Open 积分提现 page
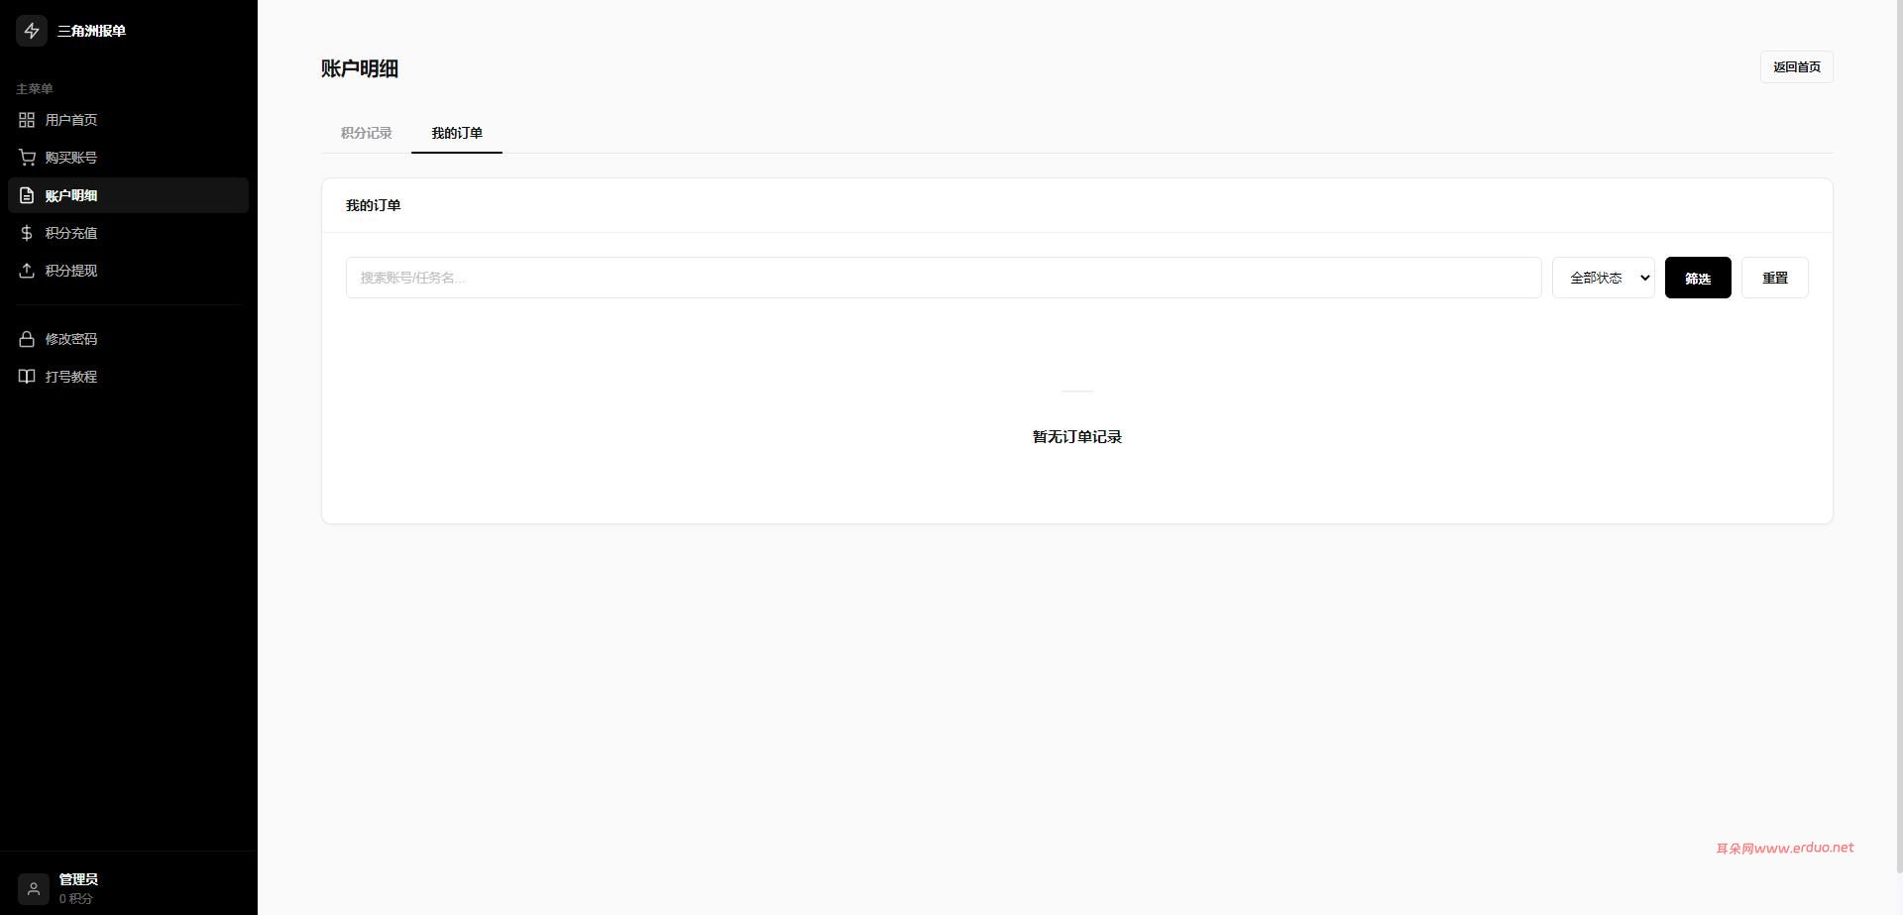The image size is (1903, 915). click(128, 271)
